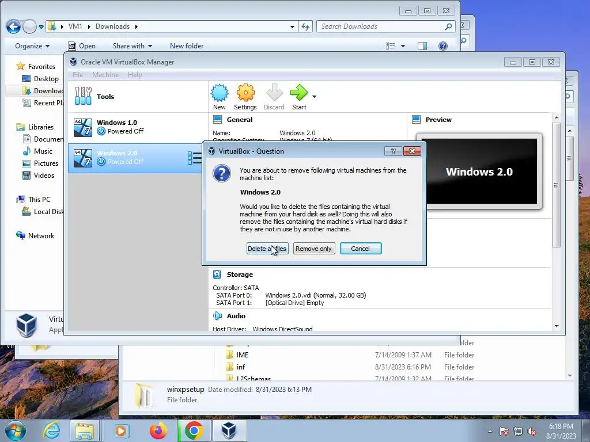
Task: Open Firefox from the taskbar
Action: point(158,430)
